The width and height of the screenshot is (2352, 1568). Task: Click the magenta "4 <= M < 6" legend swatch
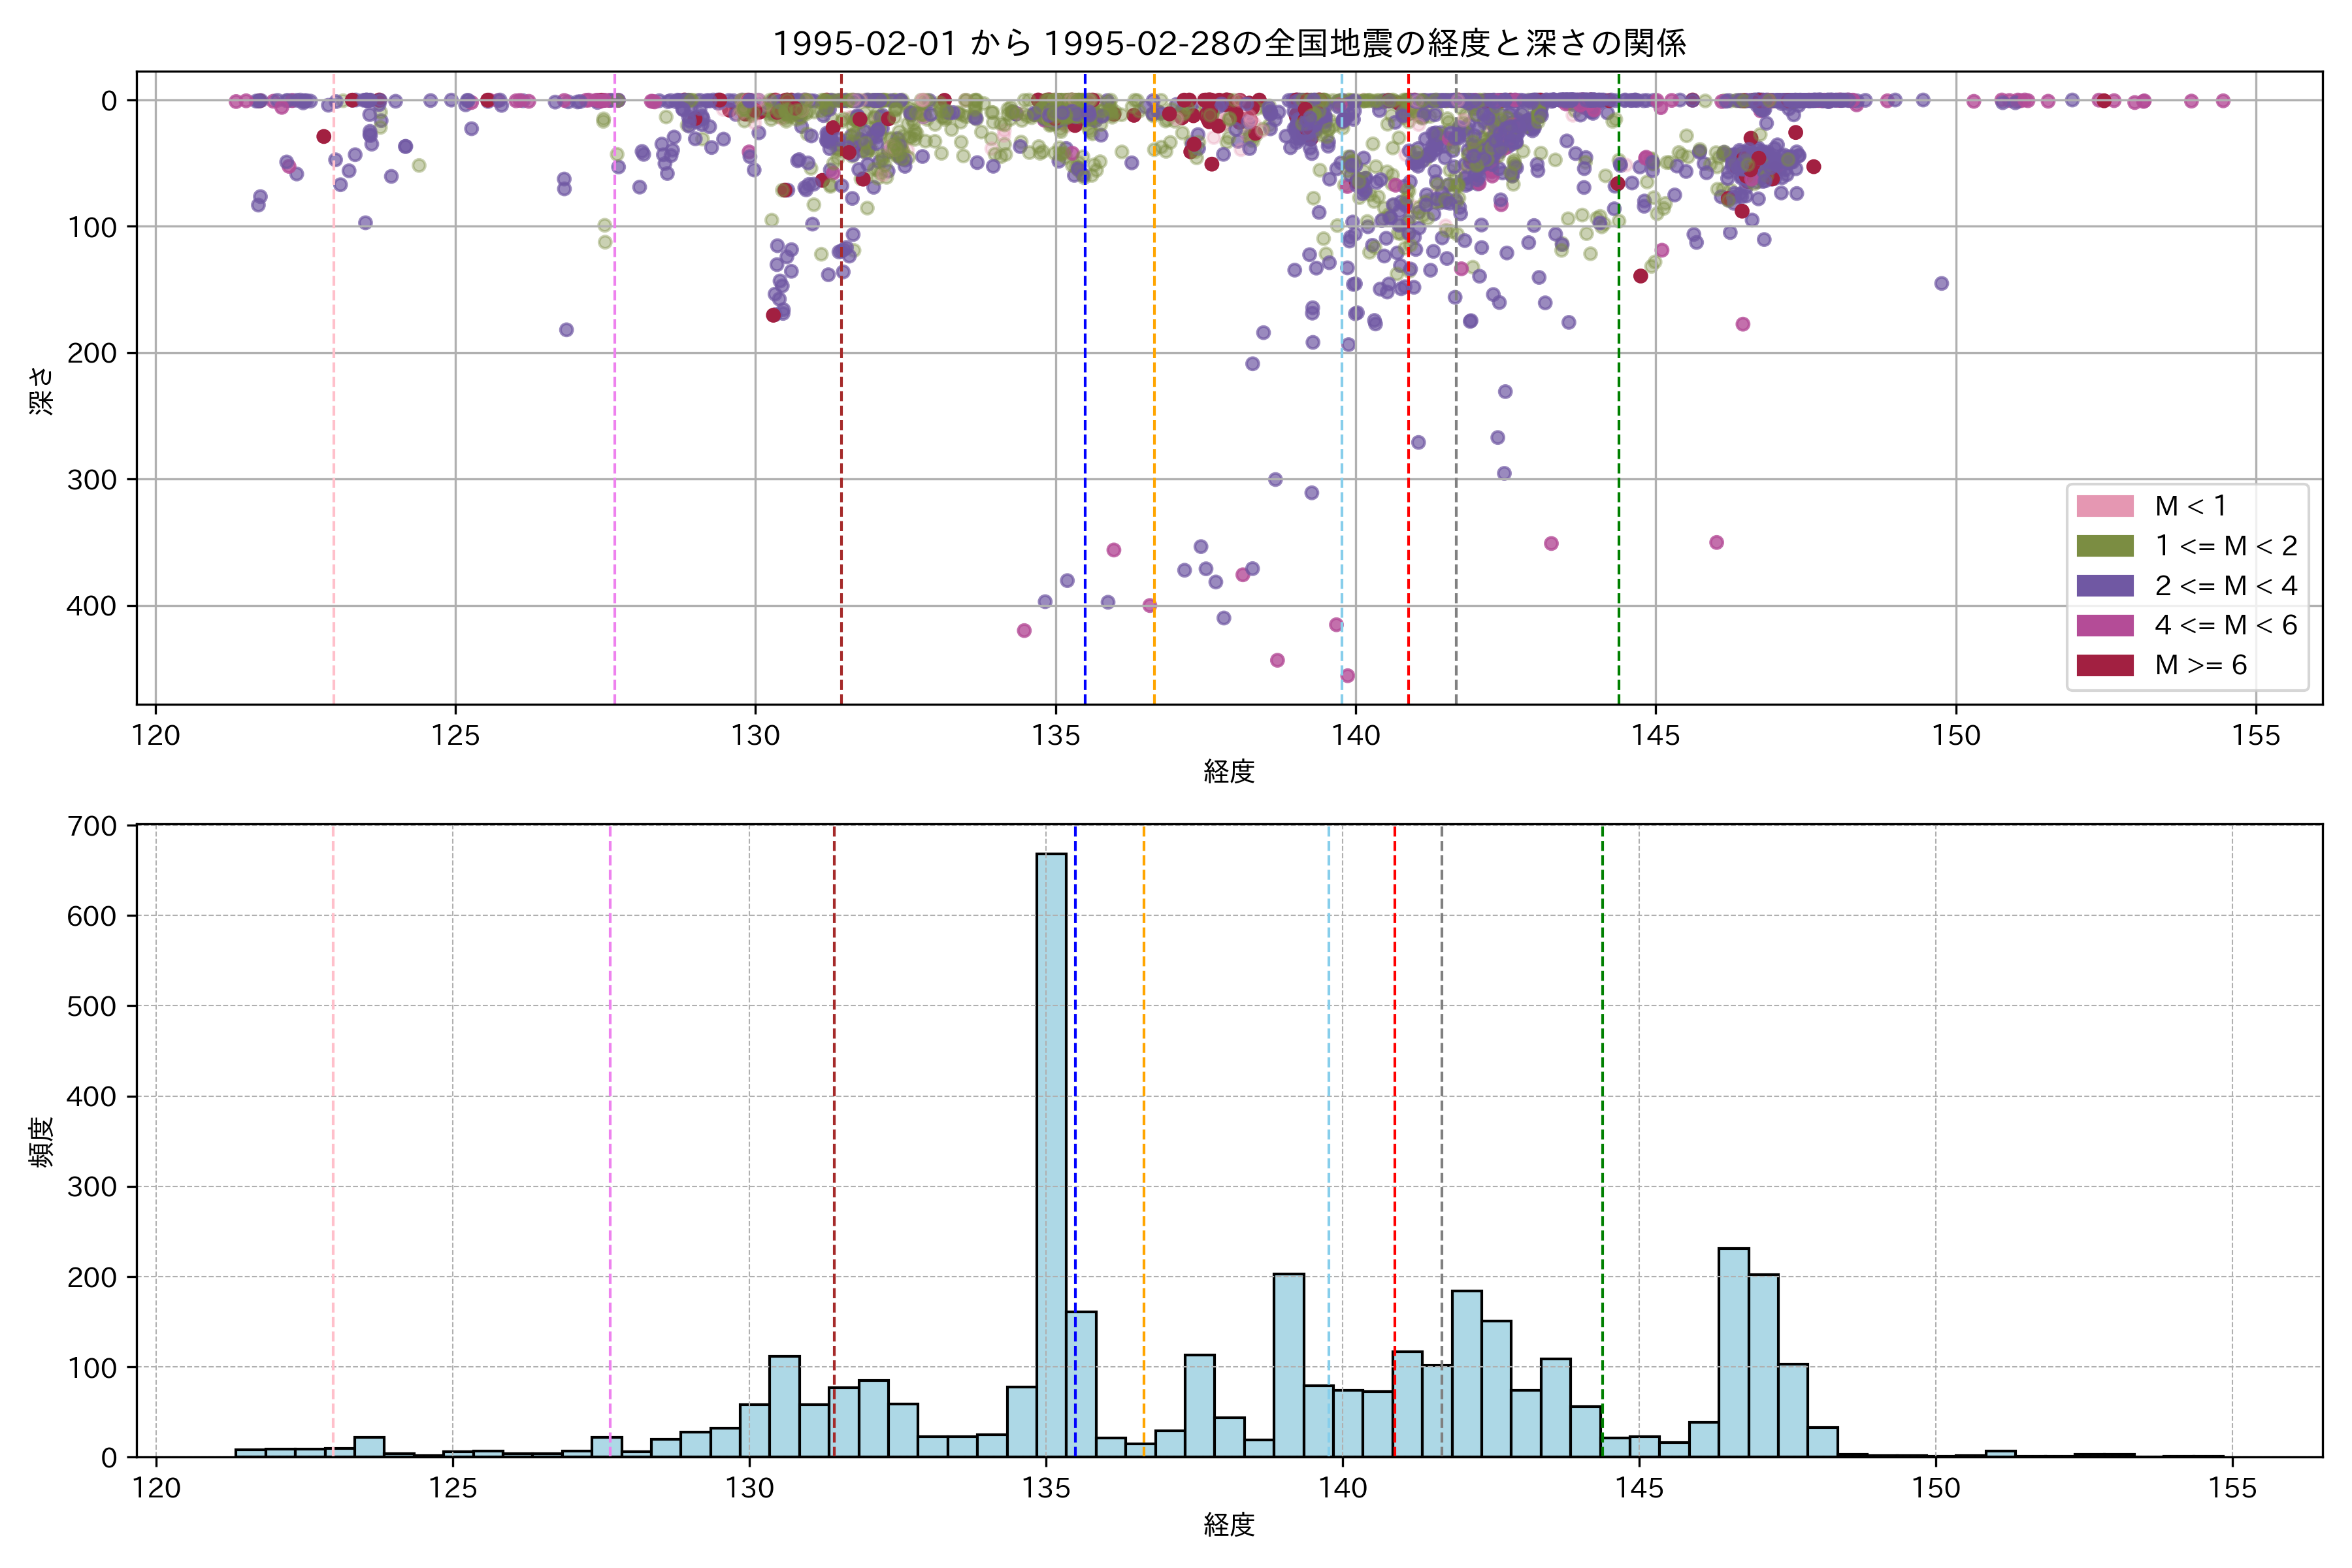tap(2105, 626)
